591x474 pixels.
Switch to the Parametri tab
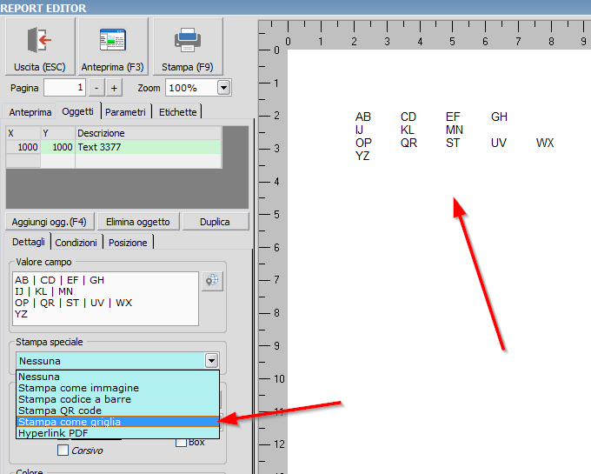[127, 111]
